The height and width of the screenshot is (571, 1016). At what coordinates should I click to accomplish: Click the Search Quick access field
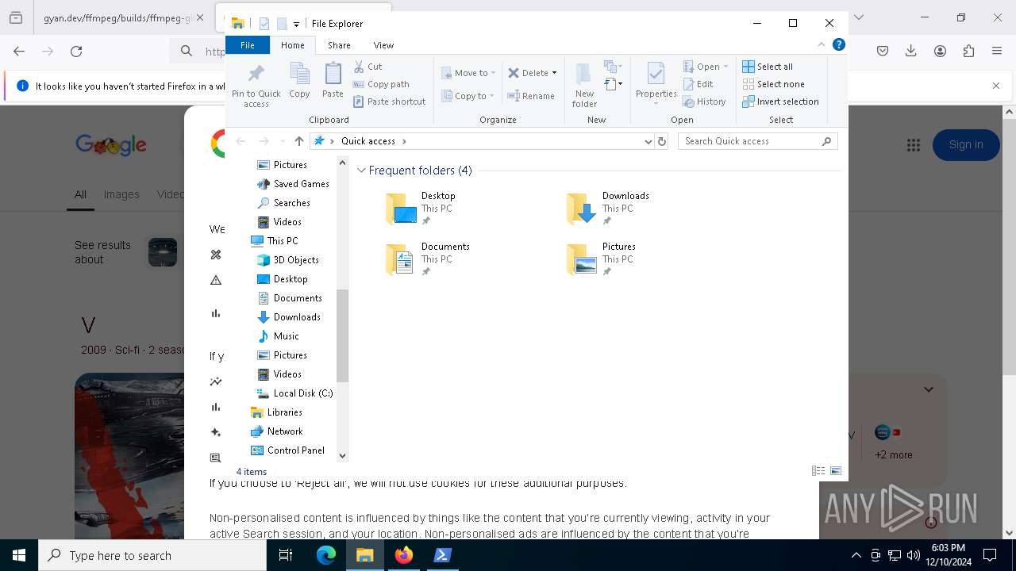tap(758, 141)
